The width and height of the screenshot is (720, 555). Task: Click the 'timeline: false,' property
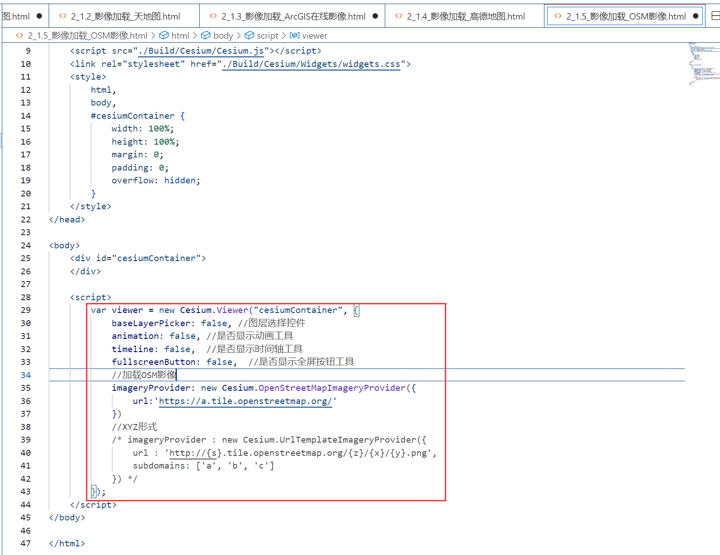point(153,349)
